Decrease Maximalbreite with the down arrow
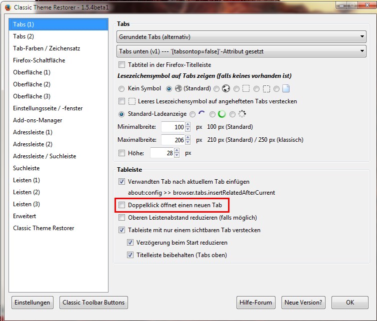This screenshot has width=377, height=321. [x=188, y=142]
